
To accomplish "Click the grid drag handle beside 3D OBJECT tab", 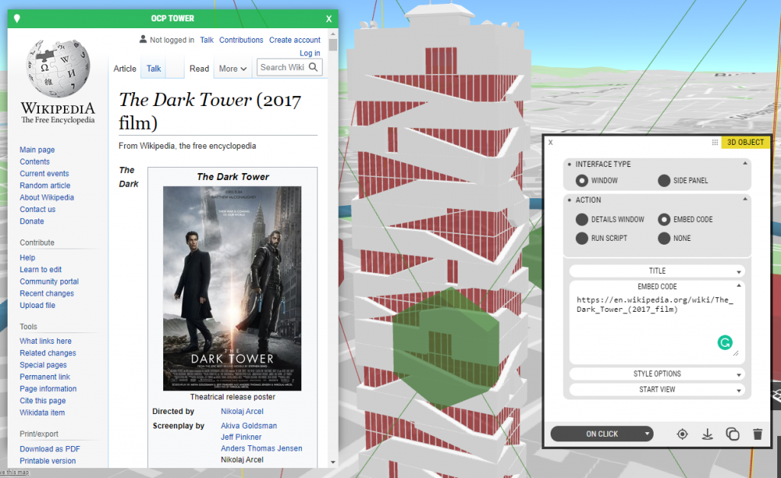I will coord(715,143).
